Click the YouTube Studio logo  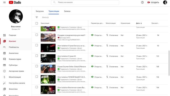click(15, 2)
